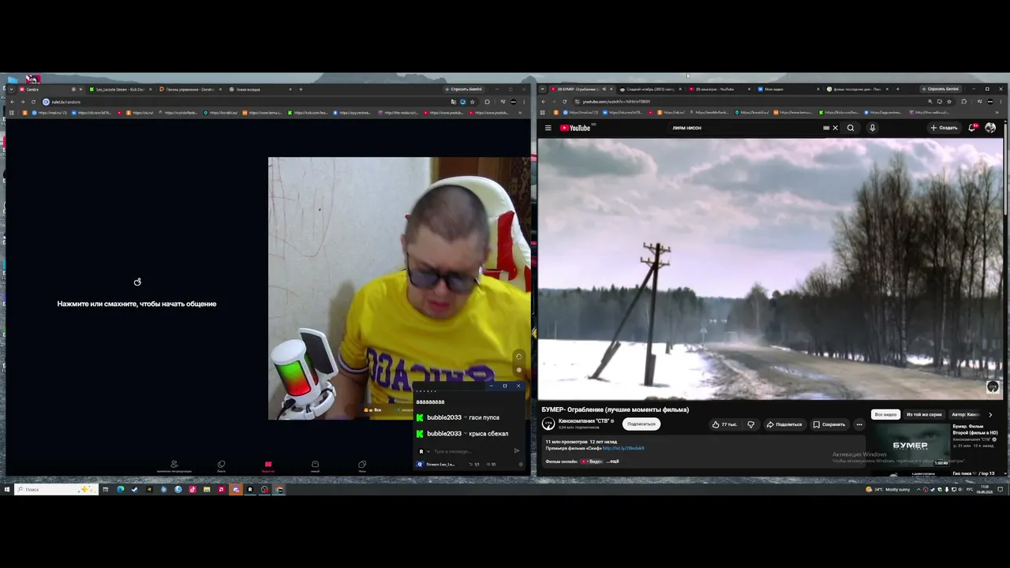
Task: Open Task View on the taskbar
Action: (105, 489)
